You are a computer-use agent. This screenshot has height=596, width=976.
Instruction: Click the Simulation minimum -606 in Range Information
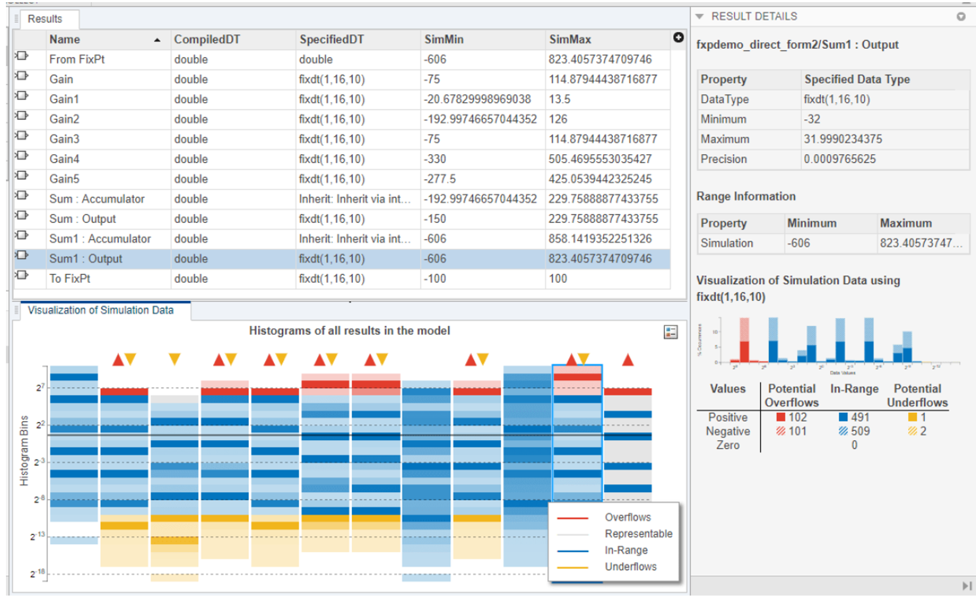tap(799, 243)
